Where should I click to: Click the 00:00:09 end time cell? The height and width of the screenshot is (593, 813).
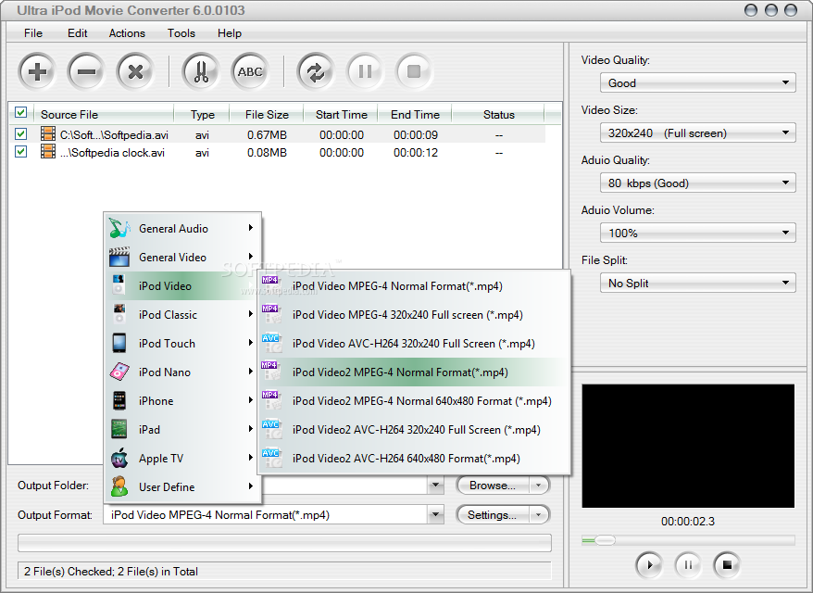point(416,135)
